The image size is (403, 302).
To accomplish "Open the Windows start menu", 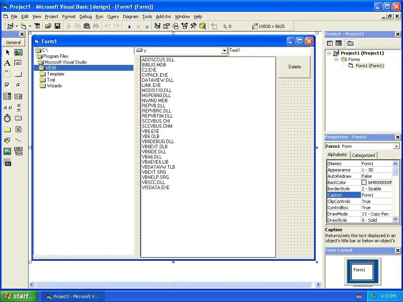I will [x=19, y=296].
